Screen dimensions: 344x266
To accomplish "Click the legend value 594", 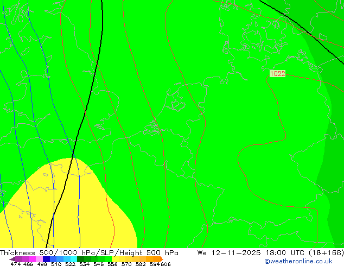I will pos(155,264).
